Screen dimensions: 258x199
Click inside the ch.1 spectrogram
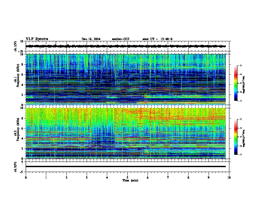click(126, 79)
